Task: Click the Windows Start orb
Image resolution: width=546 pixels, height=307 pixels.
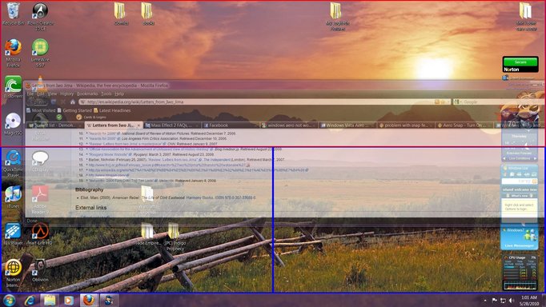Action: coord(10,301)
